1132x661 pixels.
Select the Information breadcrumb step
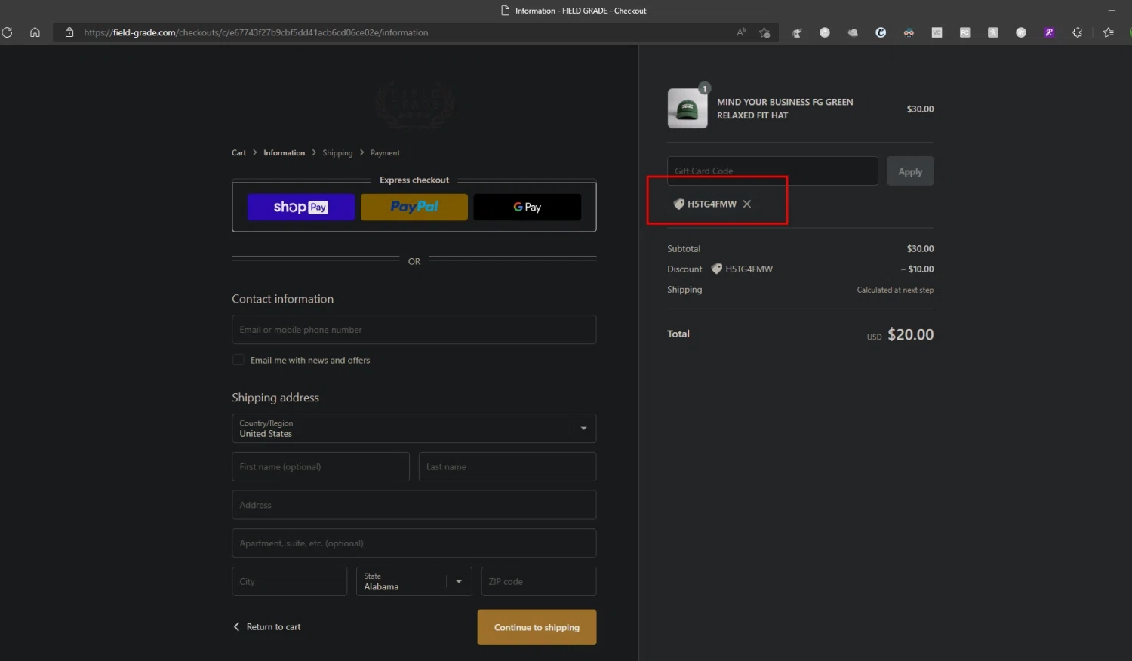[x=284, y=152]
